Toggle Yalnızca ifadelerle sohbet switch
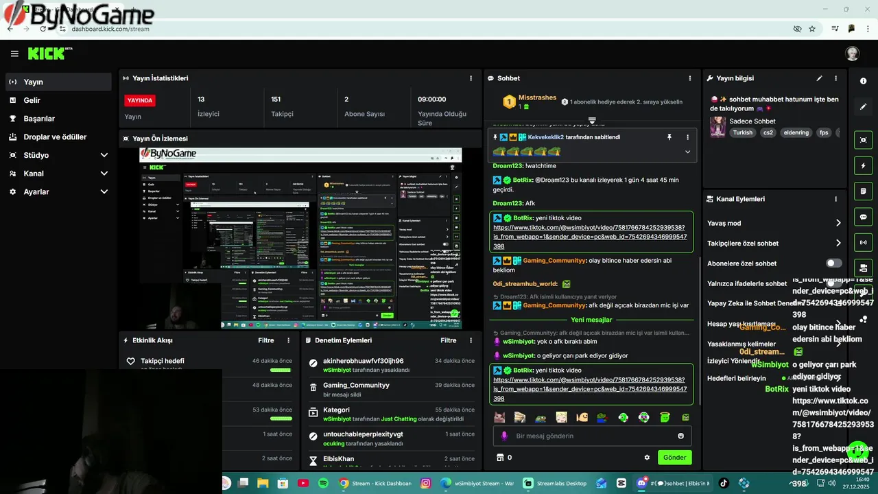Image resolution: width=878 pixels, height=494 pixels. click(833, 283)
